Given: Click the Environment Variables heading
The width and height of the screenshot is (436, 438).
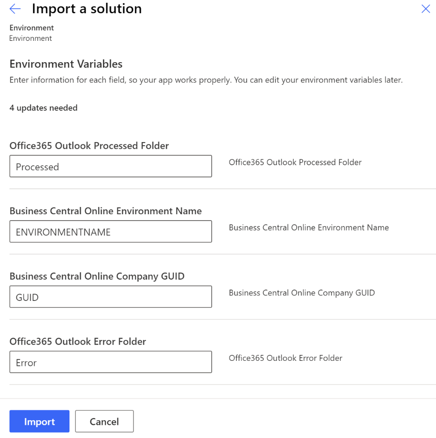Looking at the screenshot, I should coord(66,64).
